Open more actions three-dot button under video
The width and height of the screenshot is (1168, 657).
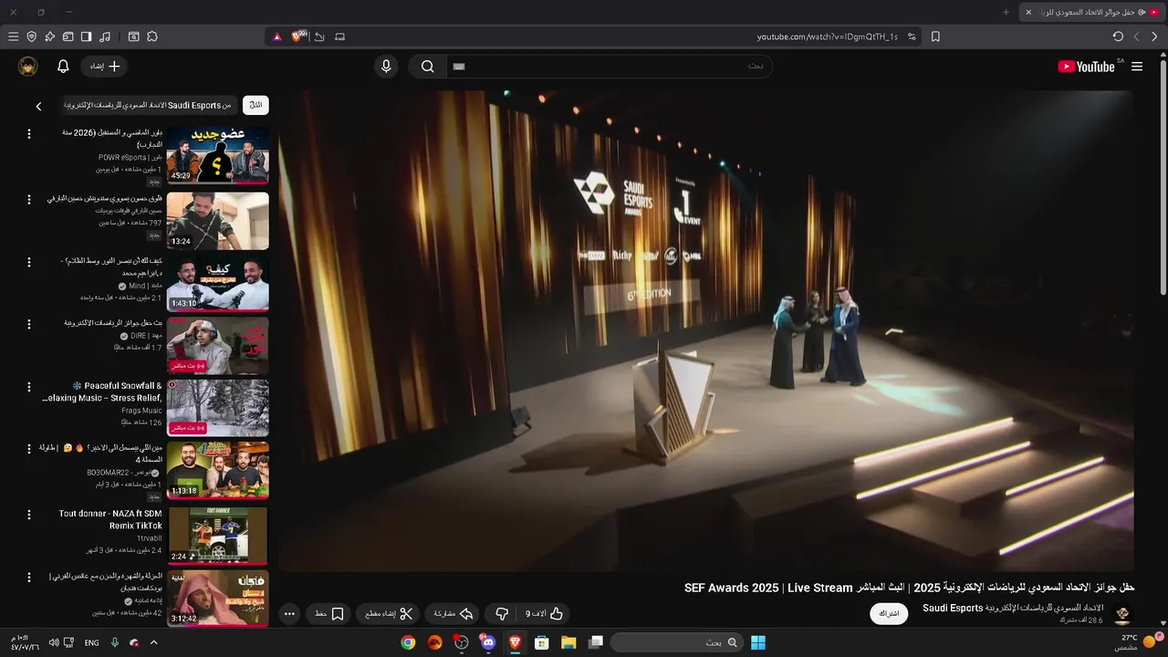point(289,614)
